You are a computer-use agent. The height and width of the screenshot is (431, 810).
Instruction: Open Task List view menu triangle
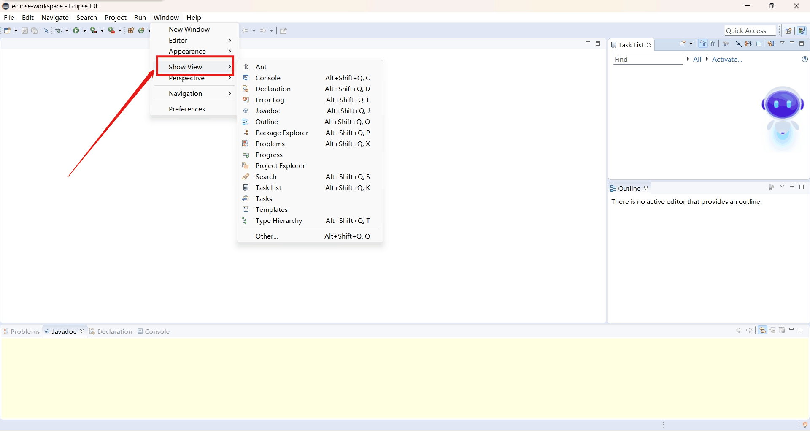click(x=782, y=43)
